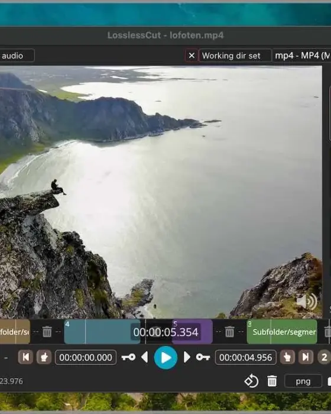Viewport: 331px width, 414px height.
Task: Click the LosslessCut - lofoten.mp4 title
Action: coord(165,35)
